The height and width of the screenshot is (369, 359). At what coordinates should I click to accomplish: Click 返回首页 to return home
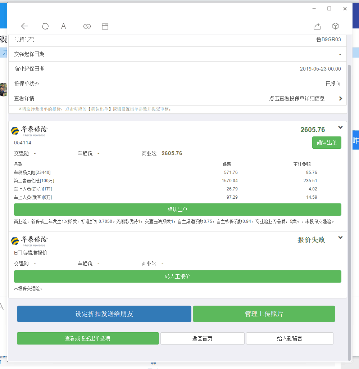(202, 338)
